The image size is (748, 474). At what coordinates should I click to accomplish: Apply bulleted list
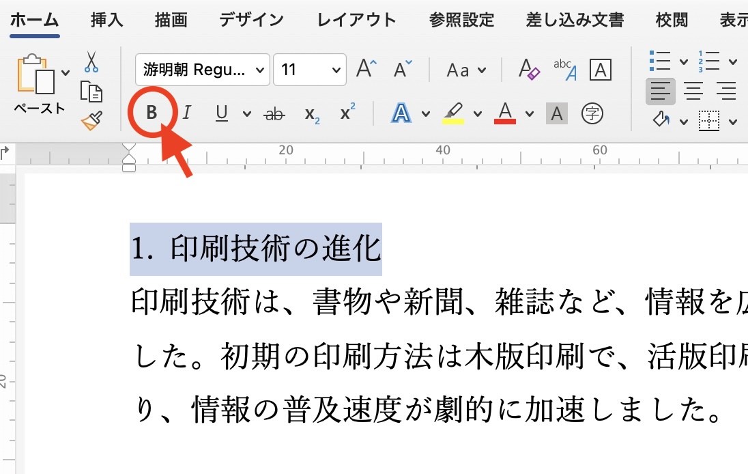pos(660,61)
